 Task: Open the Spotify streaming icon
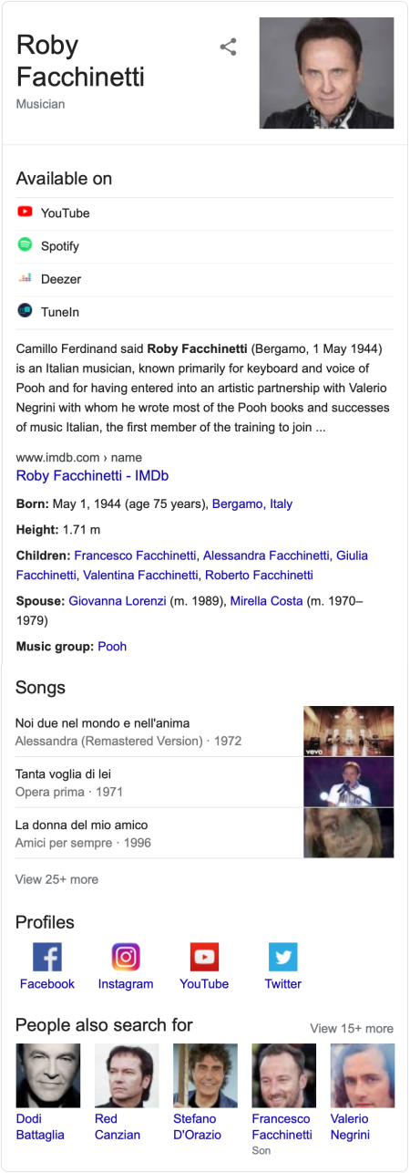tap(25, 244)
